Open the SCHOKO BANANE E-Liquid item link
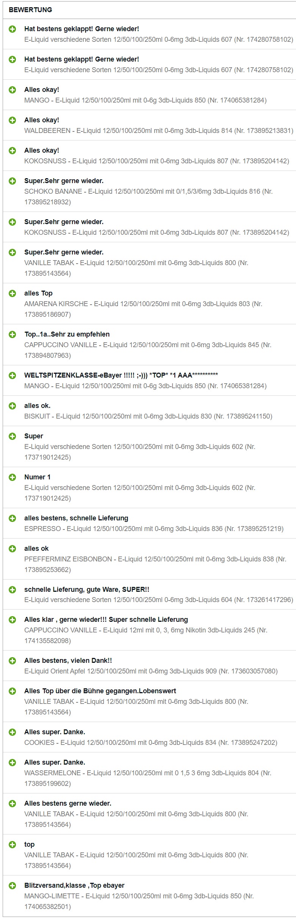Screen dimensions: 296x920 pos(148,197)
